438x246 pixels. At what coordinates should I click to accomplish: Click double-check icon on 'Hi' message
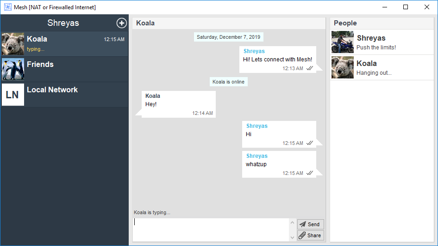pos(310,143)
